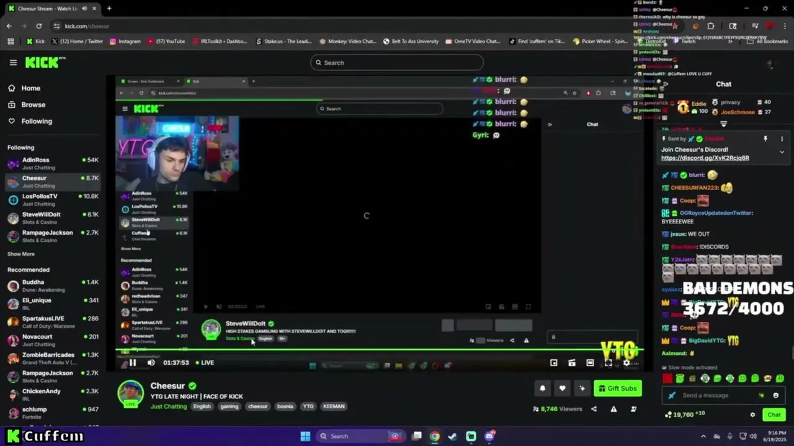Select the gaming tag
Screen dimensions: 794x446
click(229, 406)
